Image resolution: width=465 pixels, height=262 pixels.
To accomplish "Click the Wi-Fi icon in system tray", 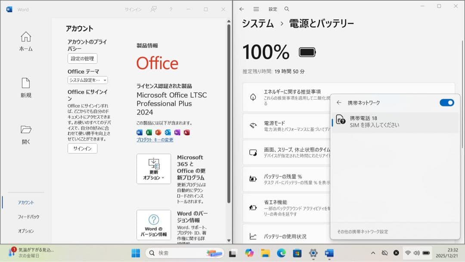I will click(x=408, y=253).
